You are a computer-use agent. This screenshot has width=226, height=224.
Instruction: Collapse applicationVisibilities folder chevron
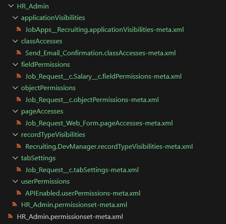click(15, 18)
